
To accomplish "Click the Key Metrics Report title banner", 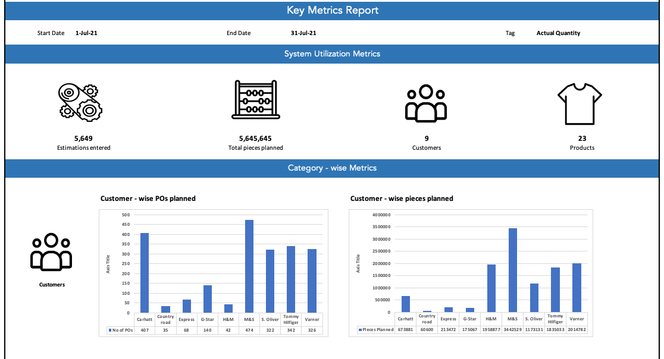I will click(x=332, y=10).
